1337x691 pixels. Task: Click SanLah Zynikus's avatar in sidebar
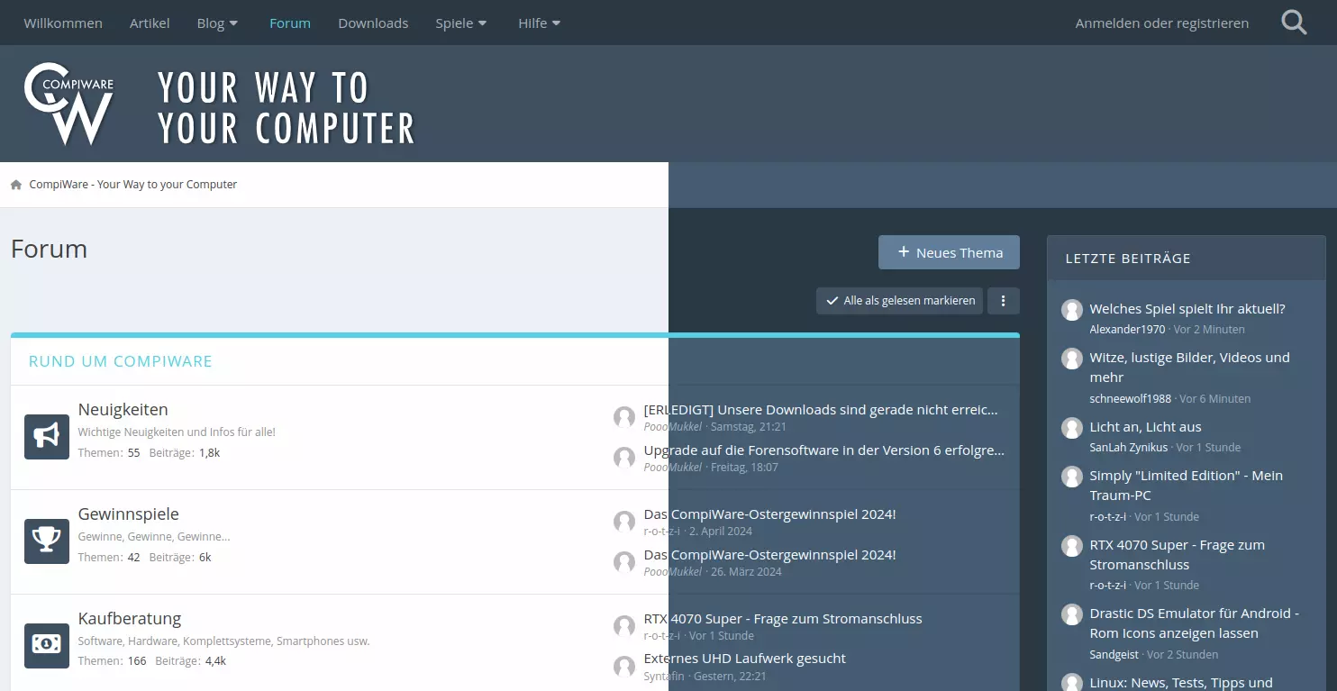[x=1072, y=428]
